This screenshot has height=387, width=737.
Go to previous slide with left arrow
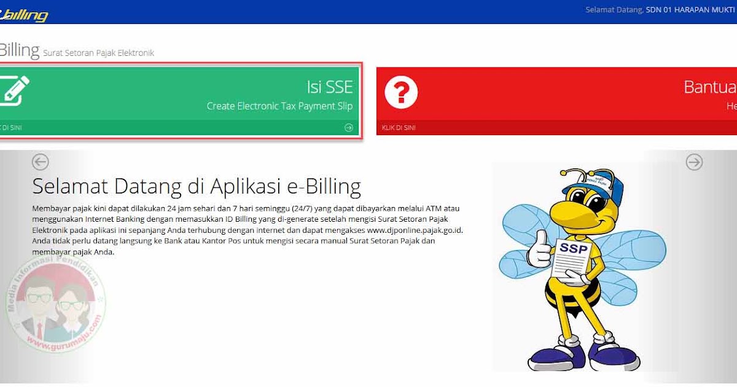pyautogui.click(x=40, y=162)
